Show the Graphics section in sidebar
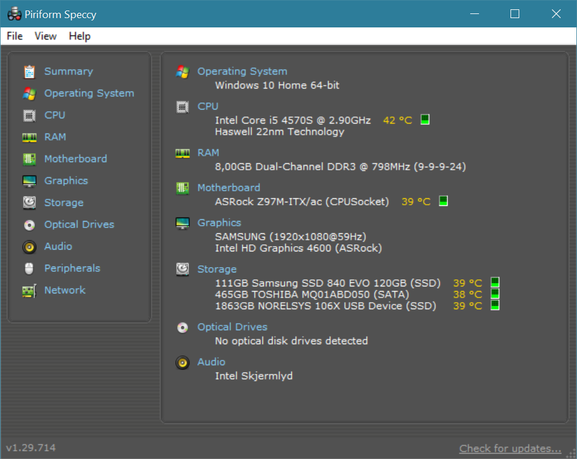577x459 pixels. tap(67, 181)
